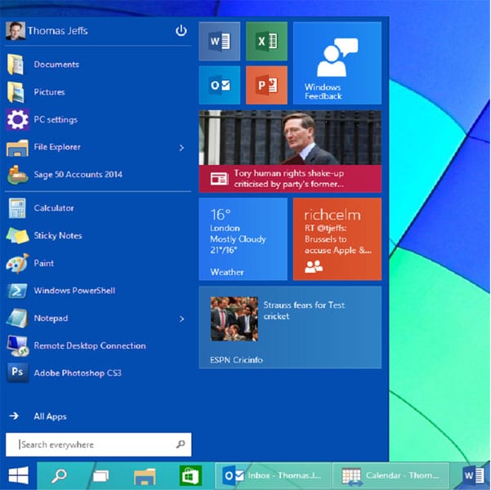Select the 'Documents' label
Viewport: 491px width, 490px height.
click(56, 65)
